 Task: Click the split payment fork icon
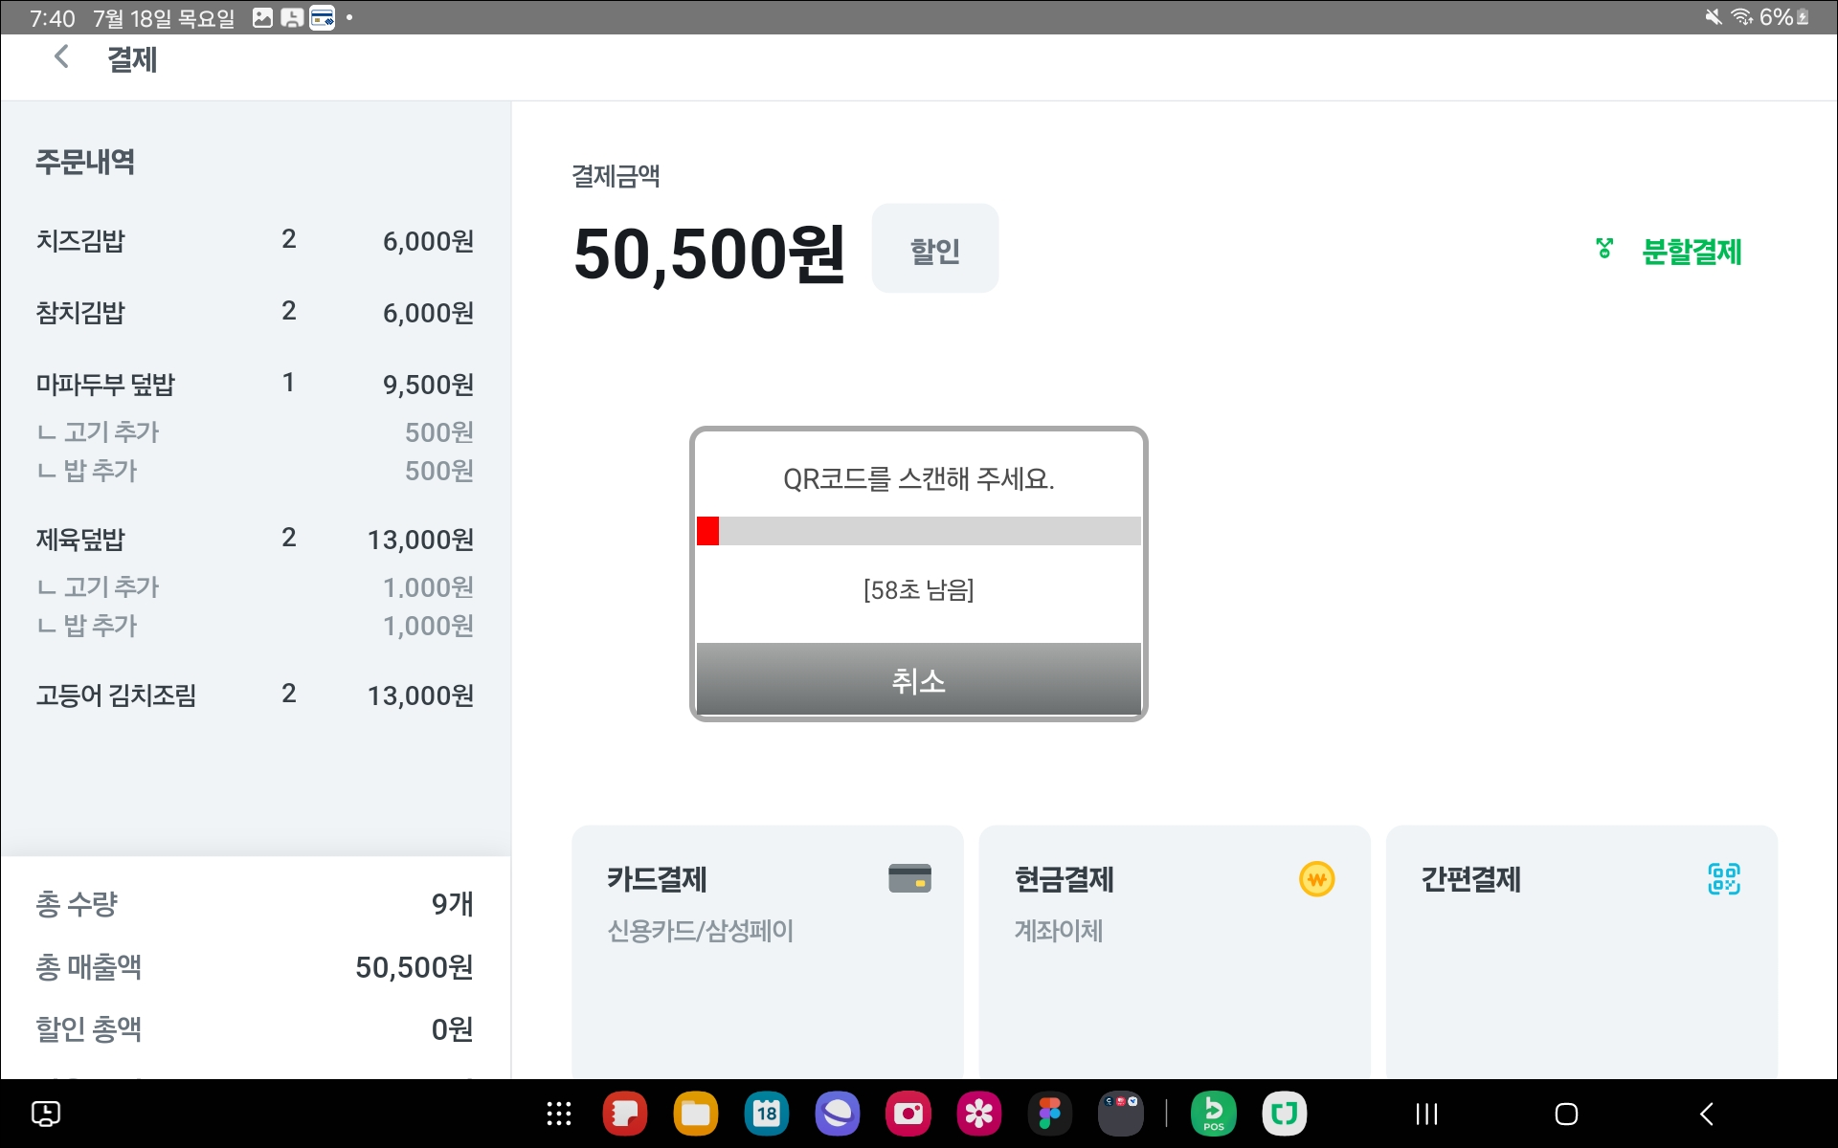pyautogui.click(x=1604, y=249)
